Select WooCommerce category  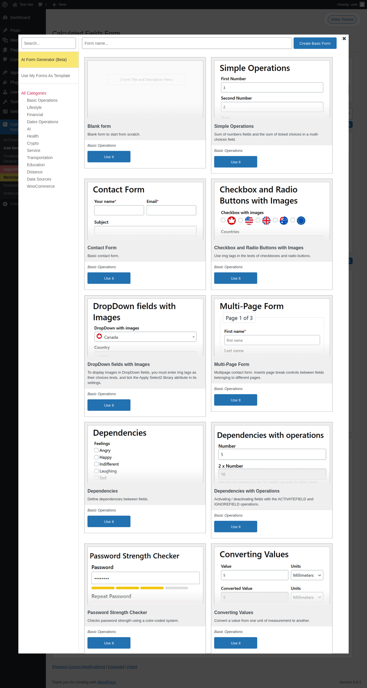[x=41, y=186]
